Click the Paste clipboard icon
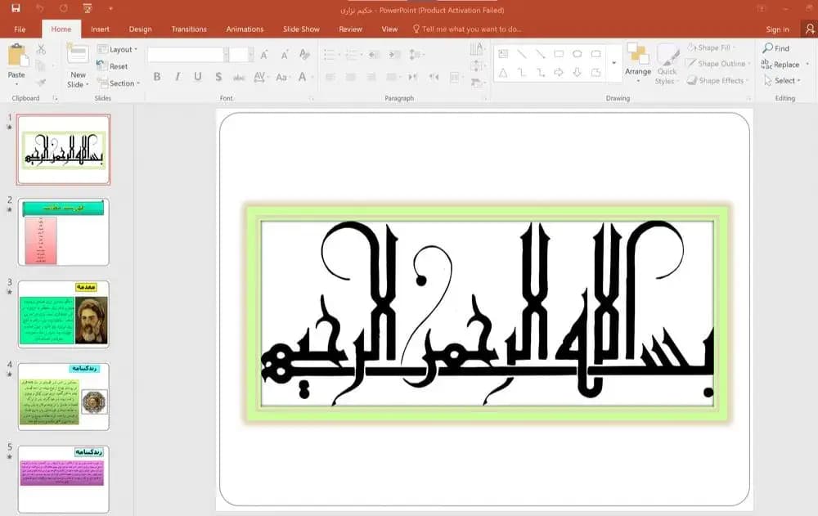This screenshot has height=516, width=818. [17, 56]
